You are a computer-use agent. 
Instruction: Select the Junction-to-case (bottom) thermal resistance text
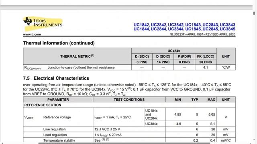tap(81, 68)
